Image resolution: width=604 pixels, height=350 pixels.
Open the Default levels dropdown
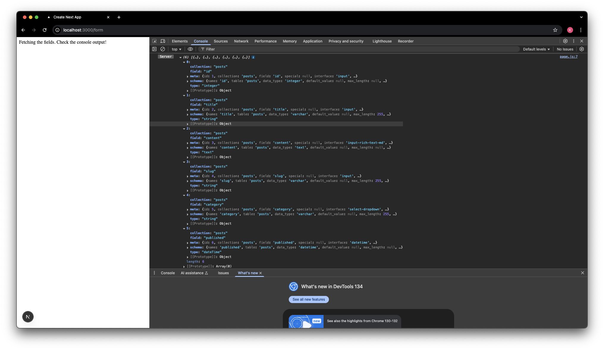[536, 49]
